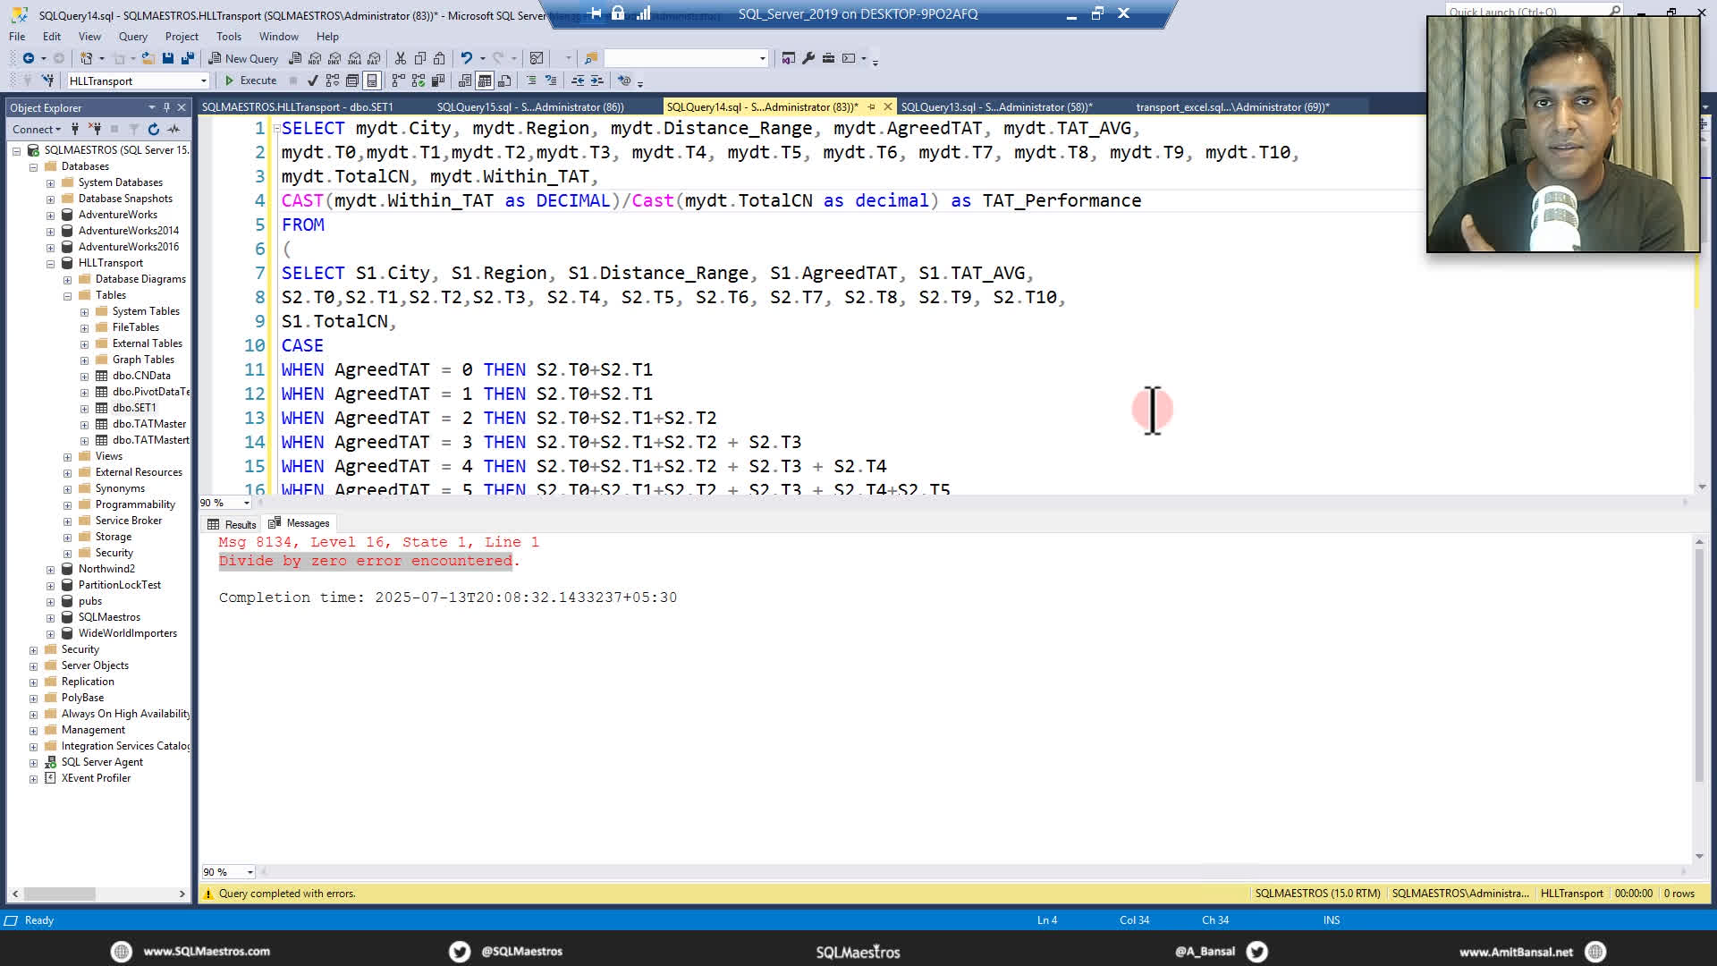The height and width of the screenshot is (966, 1717).
Task: Expand the Views folder node
Action: pos(67,457)
